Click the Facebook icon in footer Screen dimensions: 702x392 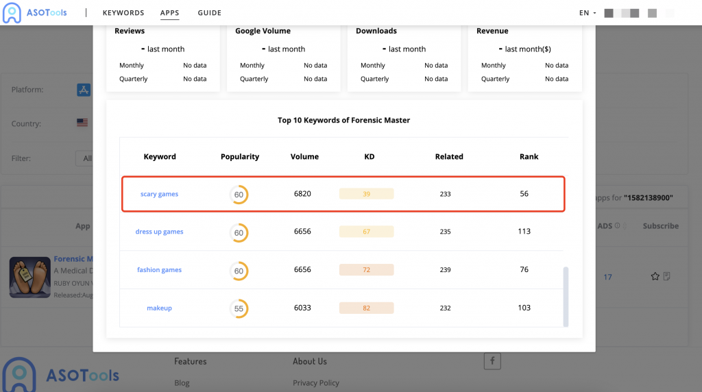(492, 360)
